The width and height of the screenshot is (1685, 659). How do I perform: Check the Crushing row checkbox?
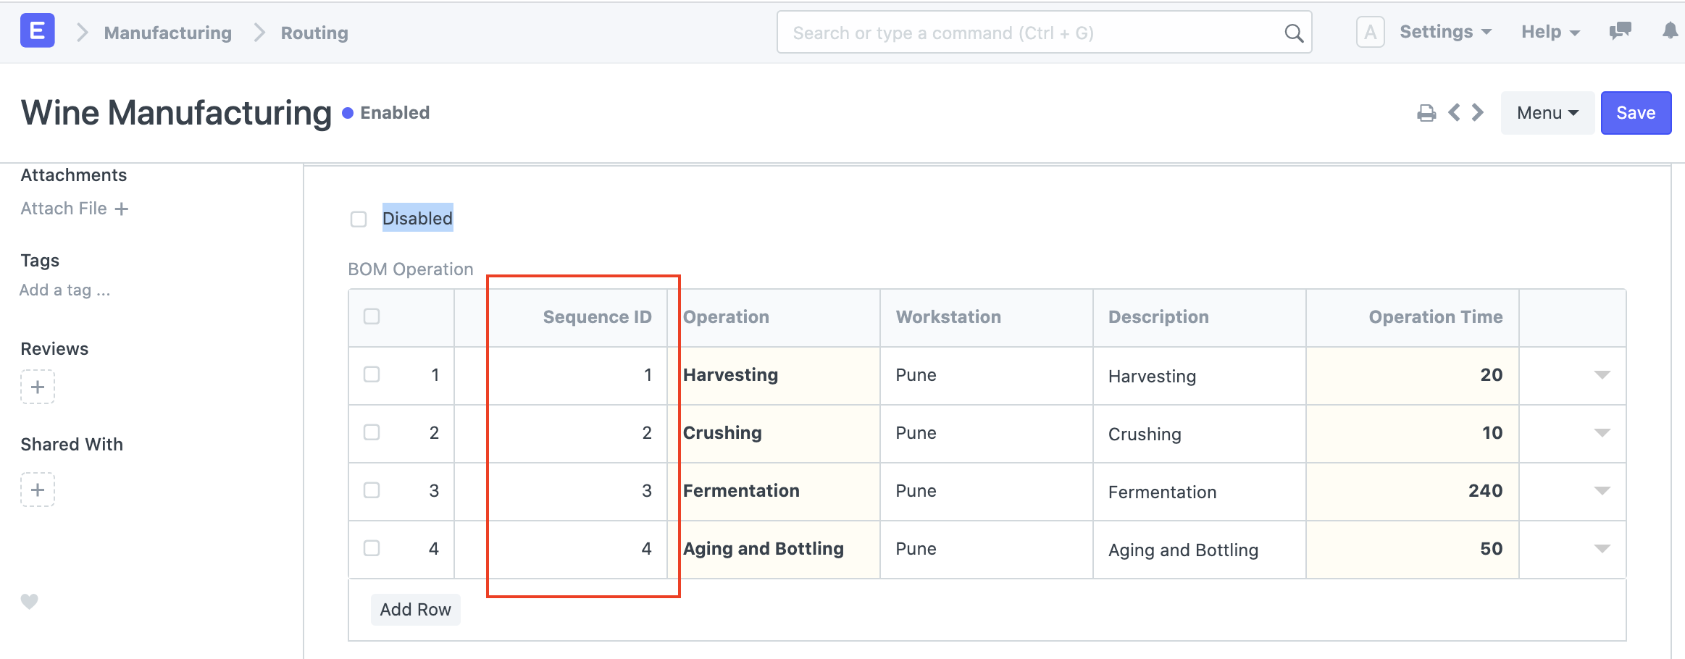point(372,432)
